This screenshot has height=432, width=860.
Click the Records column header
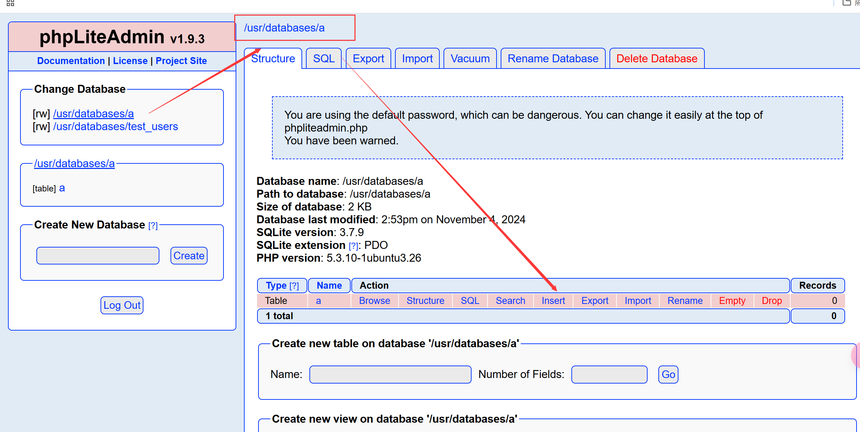click(x=818, y=286)
